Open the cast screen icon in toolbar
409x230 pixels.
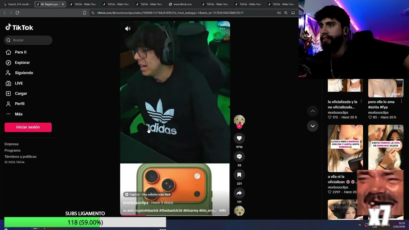pyautogui.click(x=293, y=13)
